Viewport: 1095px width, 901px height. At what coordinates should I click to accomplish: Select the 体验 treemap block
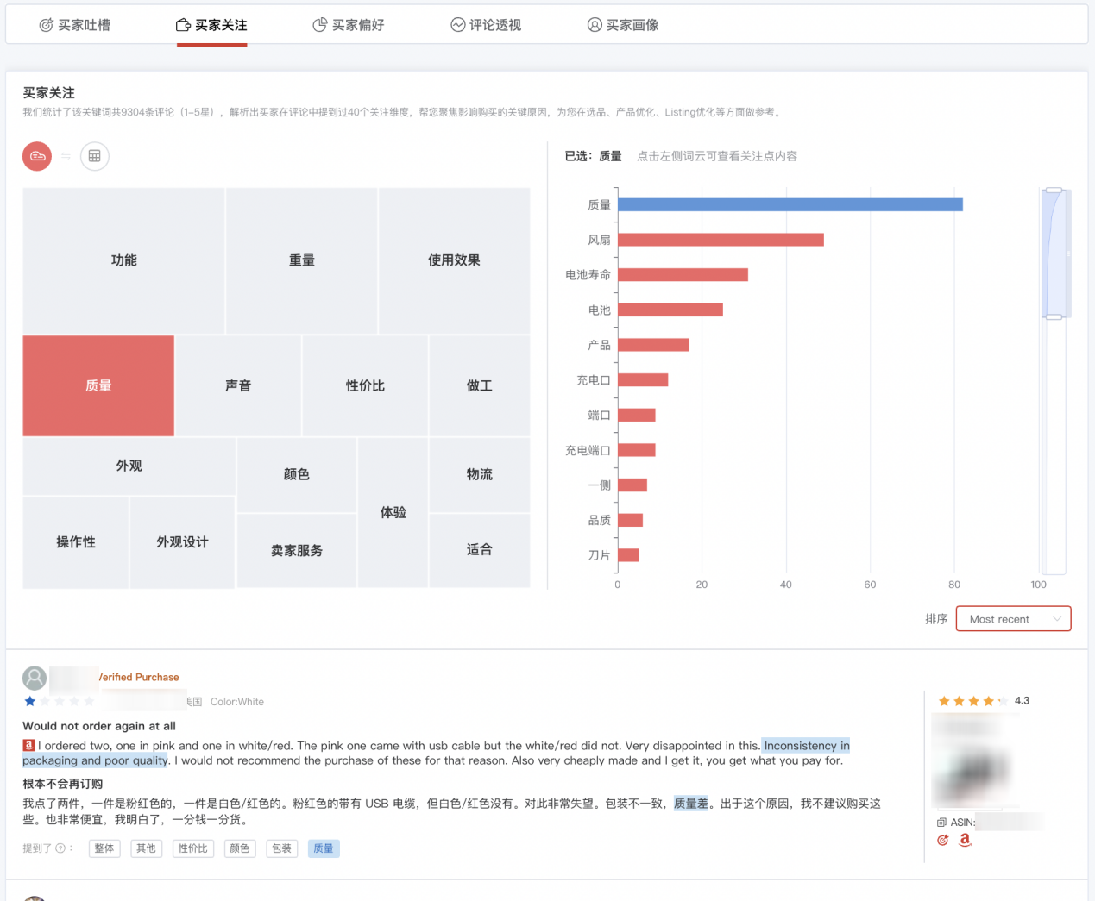pyautogui.click(x=393, y=512)
